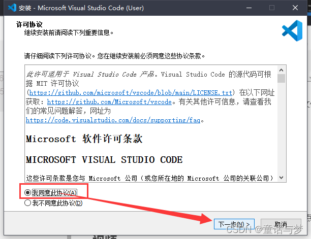Screen dimensions: 311x239
Task: Minimize the installer window
Action: pos(249,8)
